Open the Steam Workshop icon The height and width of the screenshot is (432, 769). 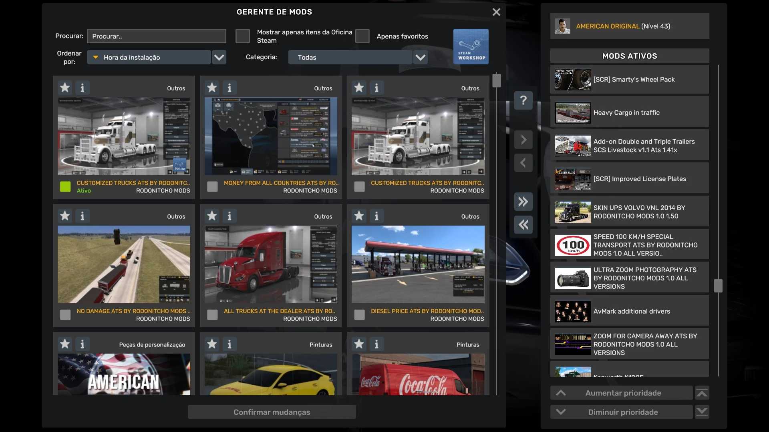click(x=471, y=46)
